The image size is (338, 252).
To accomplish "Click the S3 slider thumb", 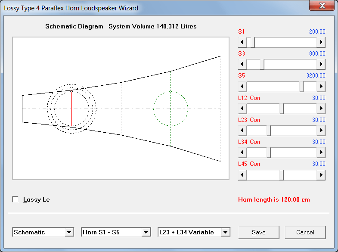I will (x=262, y=64).
